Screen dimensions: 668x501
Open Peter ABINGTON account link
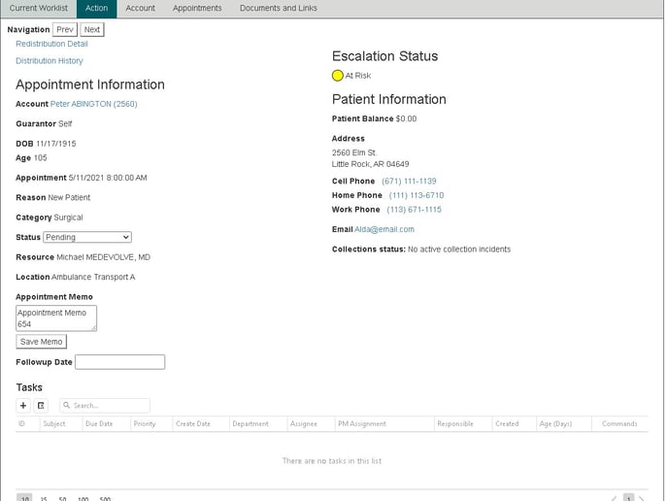pyautogui.click(x=93, y=104)
